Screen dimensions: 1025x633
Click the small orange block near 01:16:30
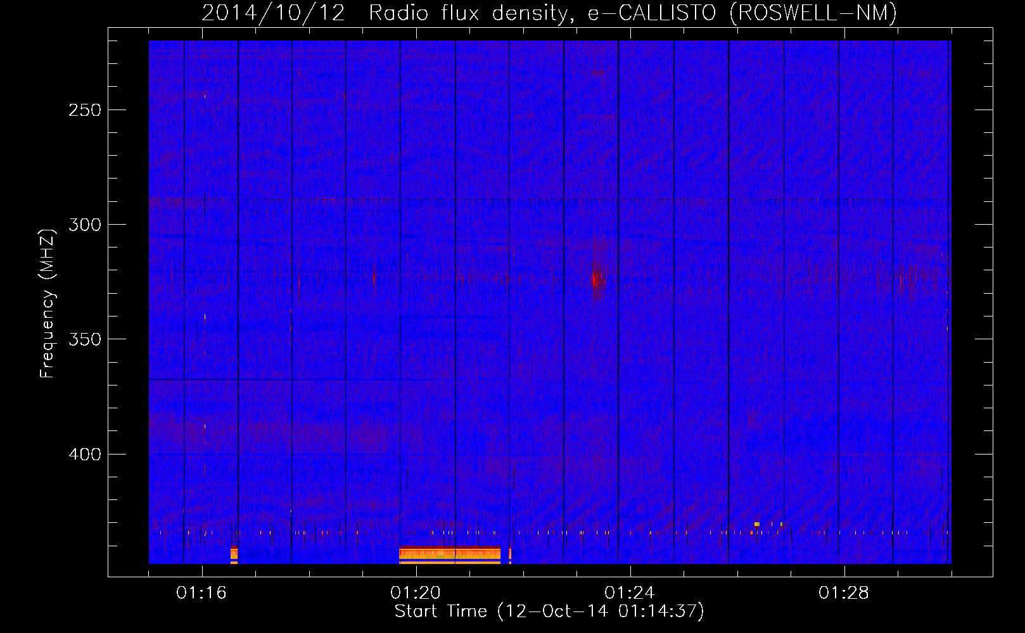tap(234, 555)
